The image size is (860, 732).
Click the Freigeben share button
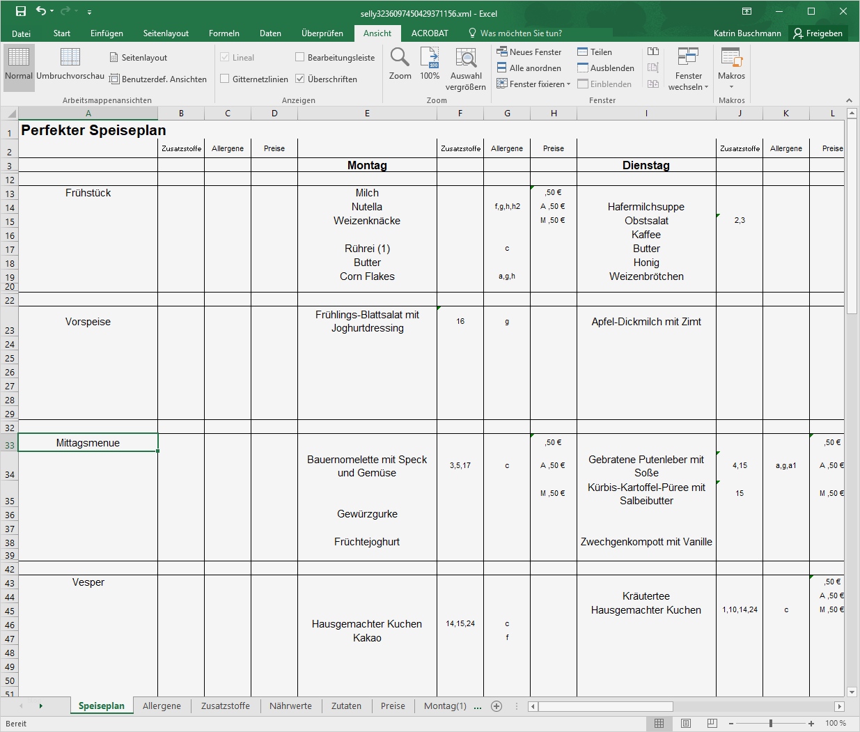818,33
